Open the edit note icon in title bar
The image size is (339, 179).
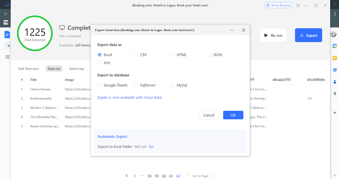[298, 5]
